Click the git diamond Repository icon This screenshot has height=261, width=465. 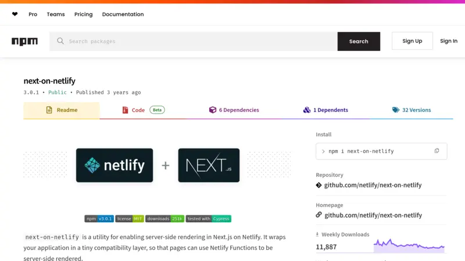[x=319, y=185]
